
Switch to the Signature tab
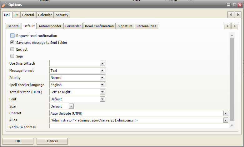[x=125, y=26]
